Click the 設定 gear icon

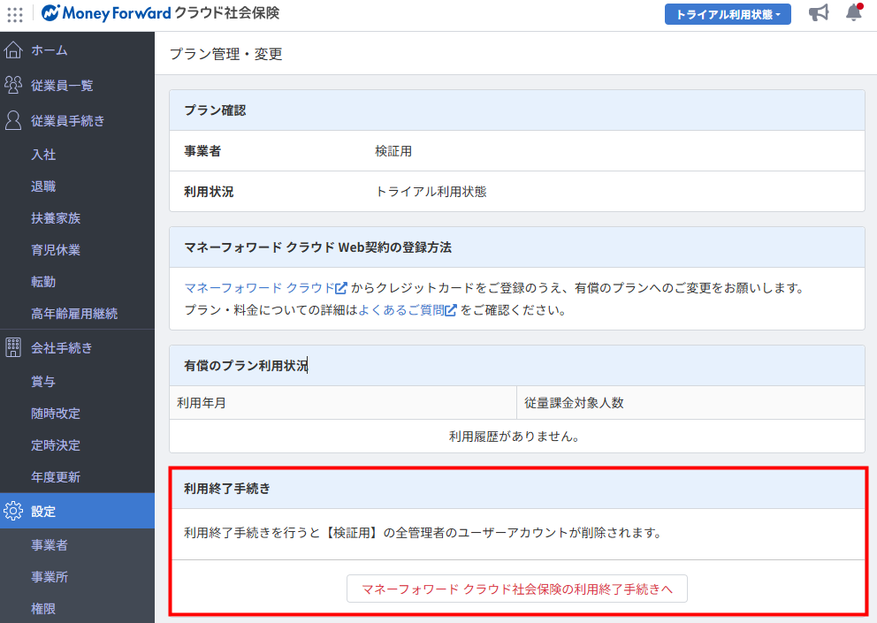(x=13, y=511)
